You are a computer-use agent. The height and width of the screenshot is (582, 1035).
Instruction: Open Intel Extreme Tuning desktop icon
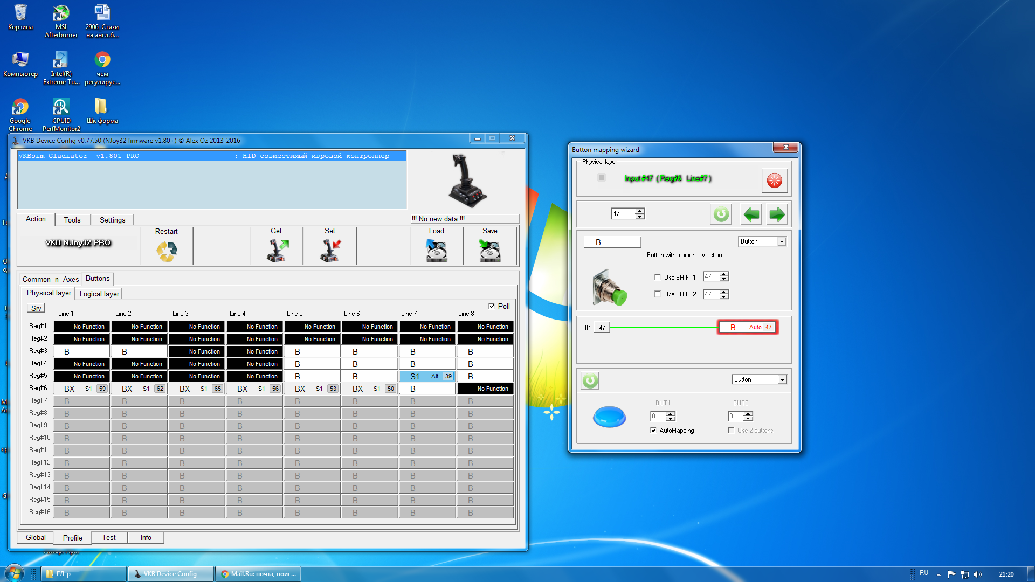pyautogui.click(x=61, y=68)
